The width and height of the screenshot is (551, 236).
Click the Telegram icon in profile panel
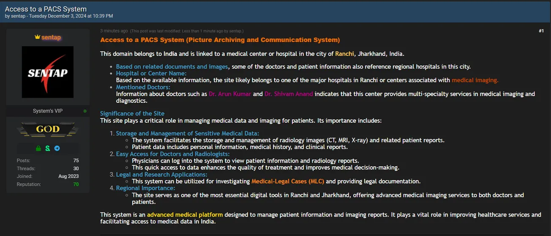(x=57, y=148)
